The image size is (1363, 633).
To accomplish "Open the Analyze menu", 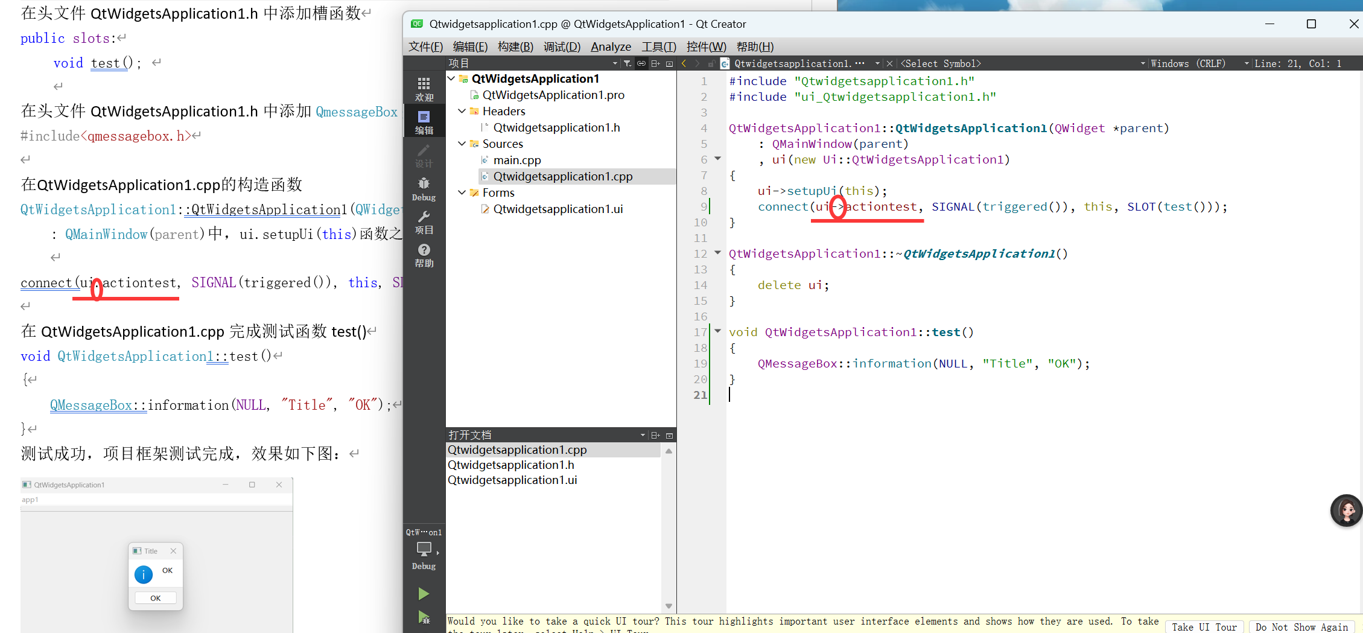I will tap(611, 46).
